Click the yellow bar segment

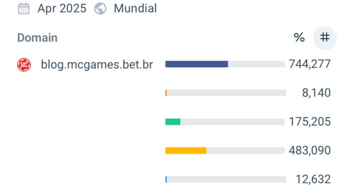[x=186, y=151]
